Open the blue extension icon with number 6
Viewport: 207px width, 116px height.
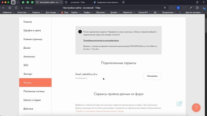click(x=178, y=8)
